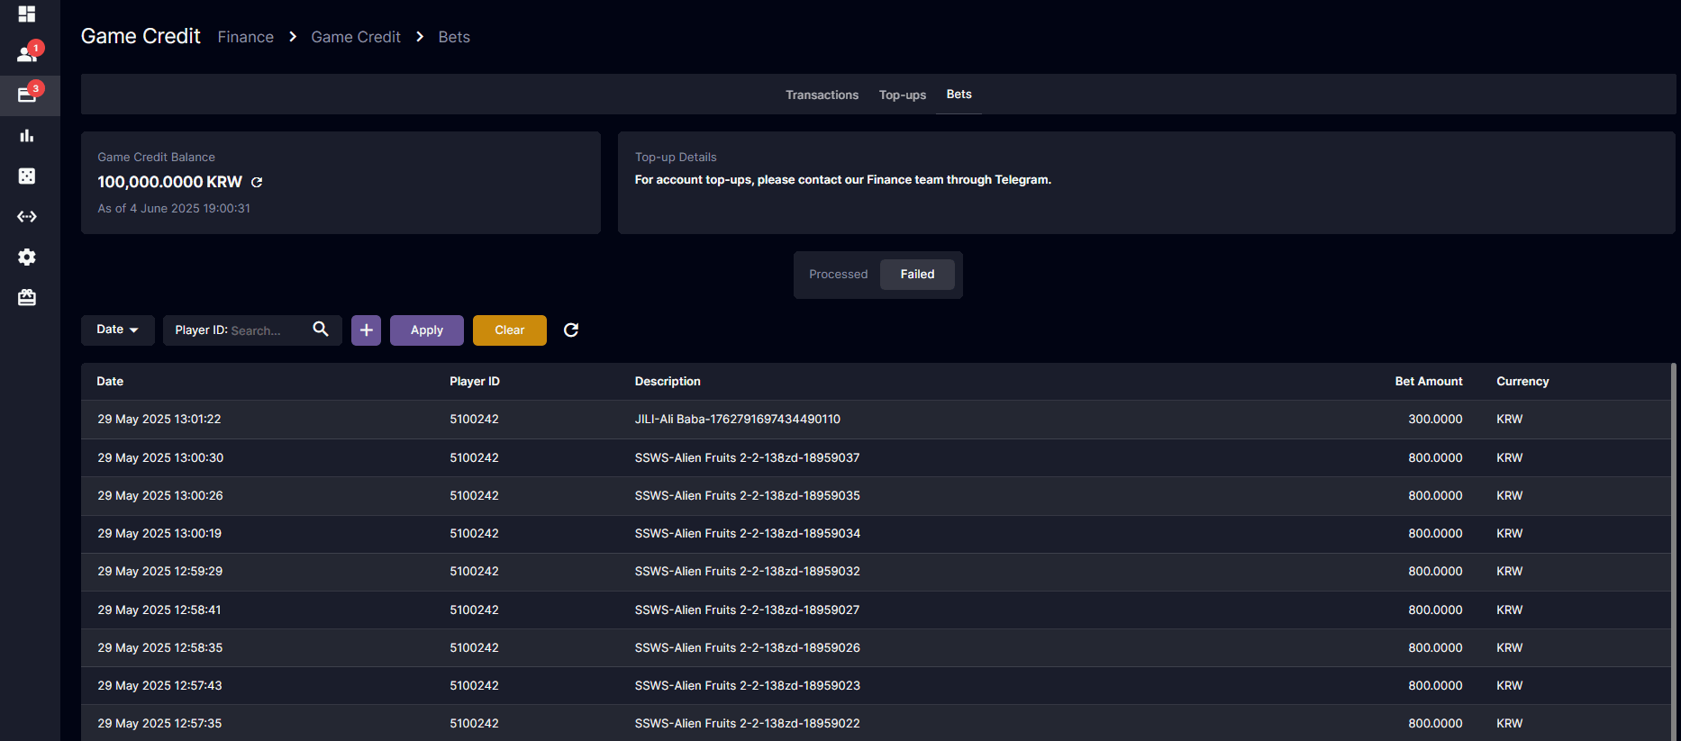Select the Bets tab
This screenshot has height=741, width=1681.
[959, 95]
